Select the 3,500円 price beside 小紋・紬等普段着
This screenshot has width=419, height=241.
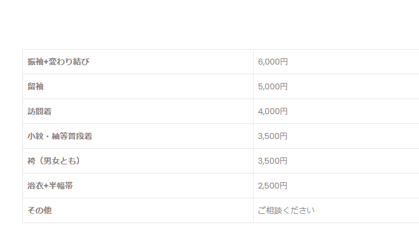[273, 136]
